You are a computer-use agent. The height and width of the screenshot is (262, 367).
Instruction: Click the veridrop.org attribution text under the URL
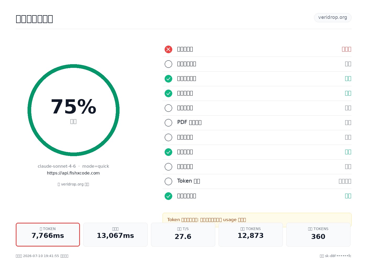click(x=73, y=184)
